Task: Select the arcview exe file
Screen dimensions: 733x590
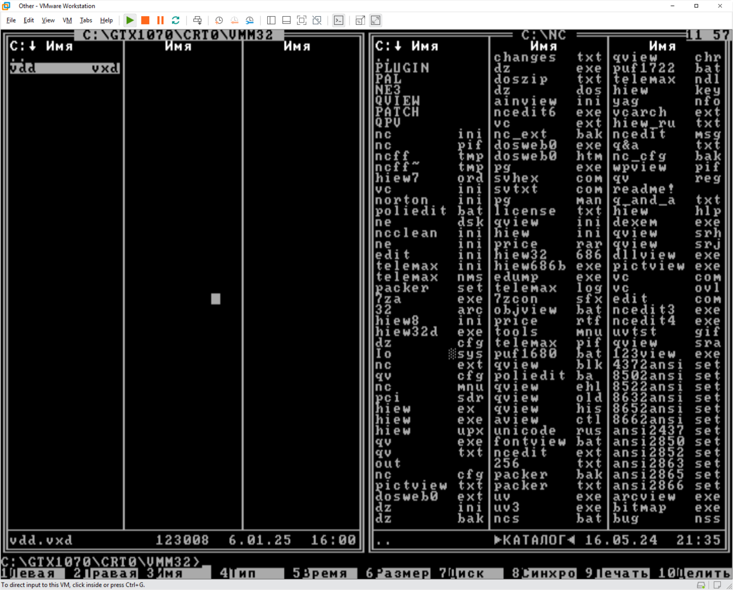Action: [x=667, y=497]
